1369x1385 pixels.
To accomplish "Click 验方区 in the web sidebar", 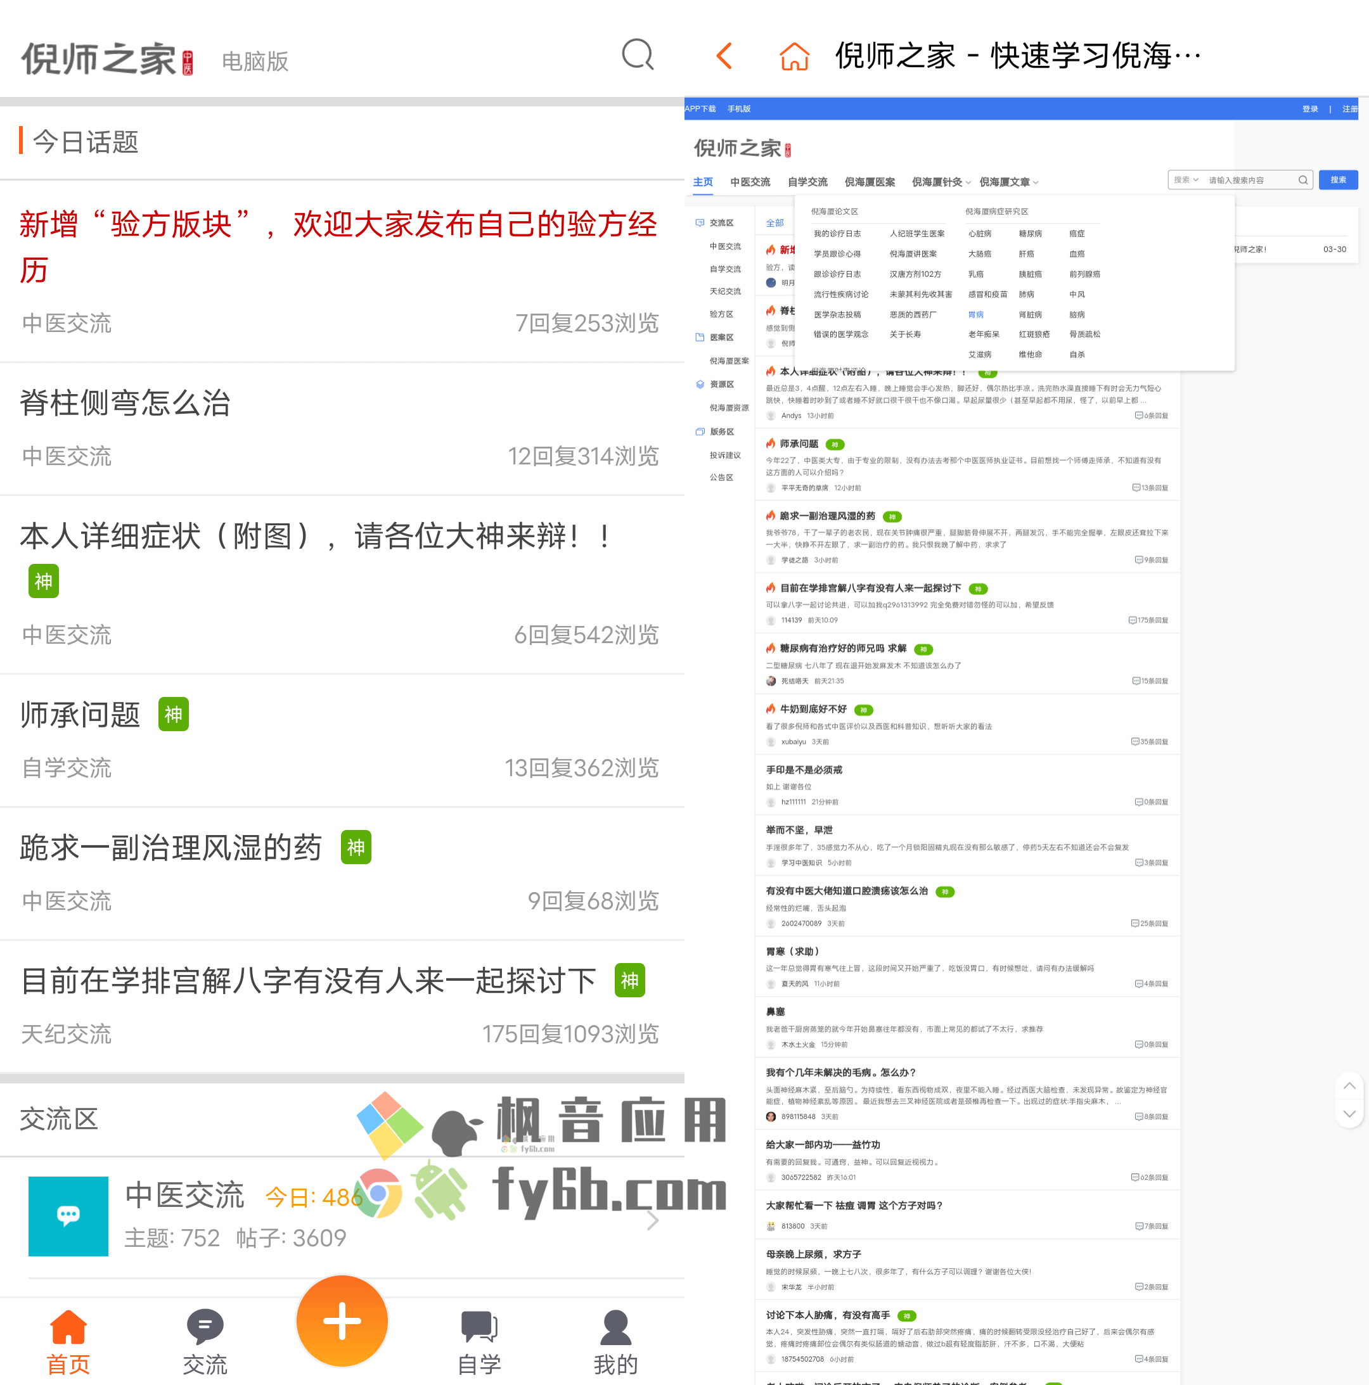I will [x=721, y=314].
